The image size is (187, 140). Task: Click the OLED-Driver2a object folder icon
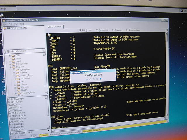(x=5, y=28)
